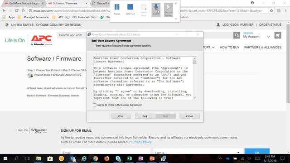
Task: Click the Back button in the setup dialog
Action: pos(145,116)
